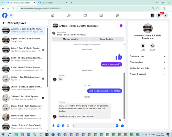The height and width of the screenshot is (137, 172).
Task: Reload the page
Action: point(13,9)
